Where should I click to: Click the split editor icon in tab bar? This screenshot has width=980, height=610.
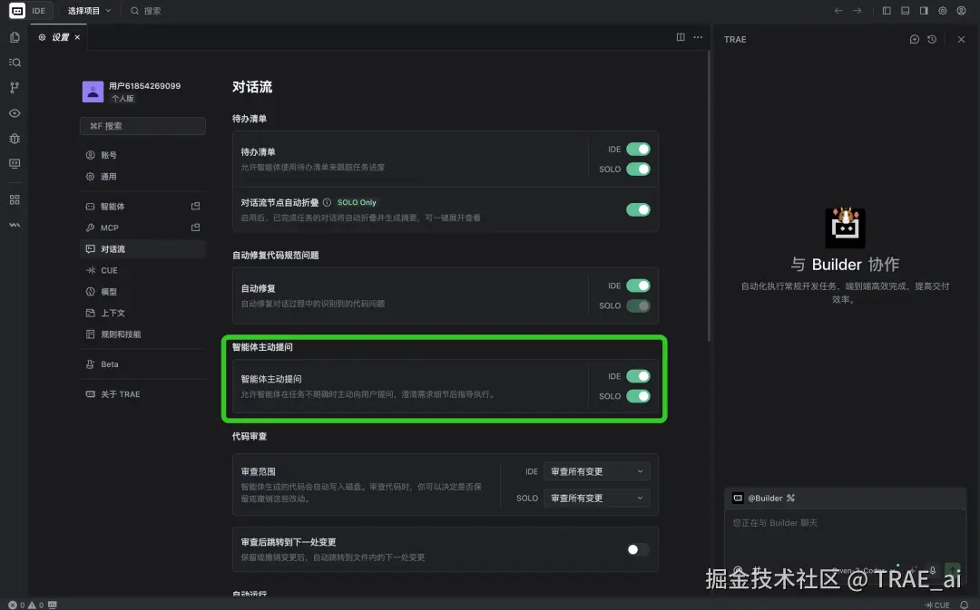tap(681, 37)
